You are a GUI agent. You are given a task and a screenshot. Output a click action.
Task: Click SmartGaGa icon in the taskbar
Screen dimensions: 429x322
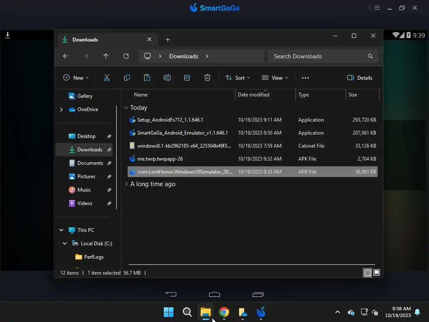(x=261, y=312)
